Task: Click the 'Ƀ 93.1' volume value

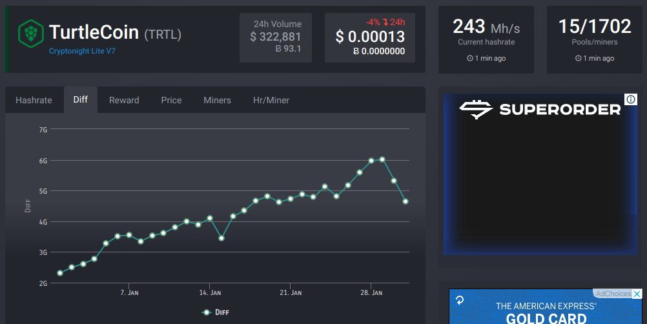Action: tap(288, 48)
